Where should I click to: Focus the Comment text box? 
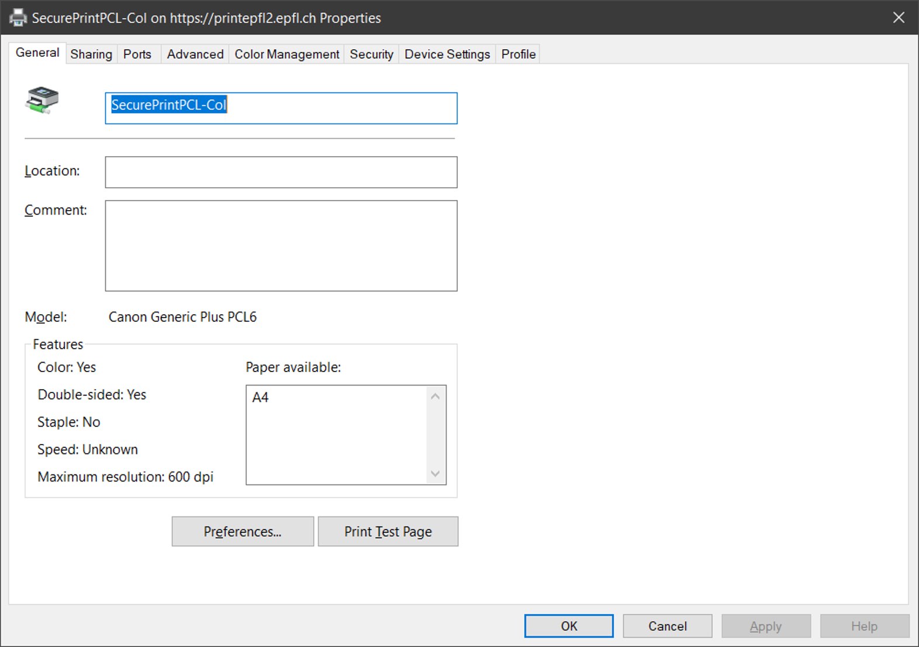point(281,246)
